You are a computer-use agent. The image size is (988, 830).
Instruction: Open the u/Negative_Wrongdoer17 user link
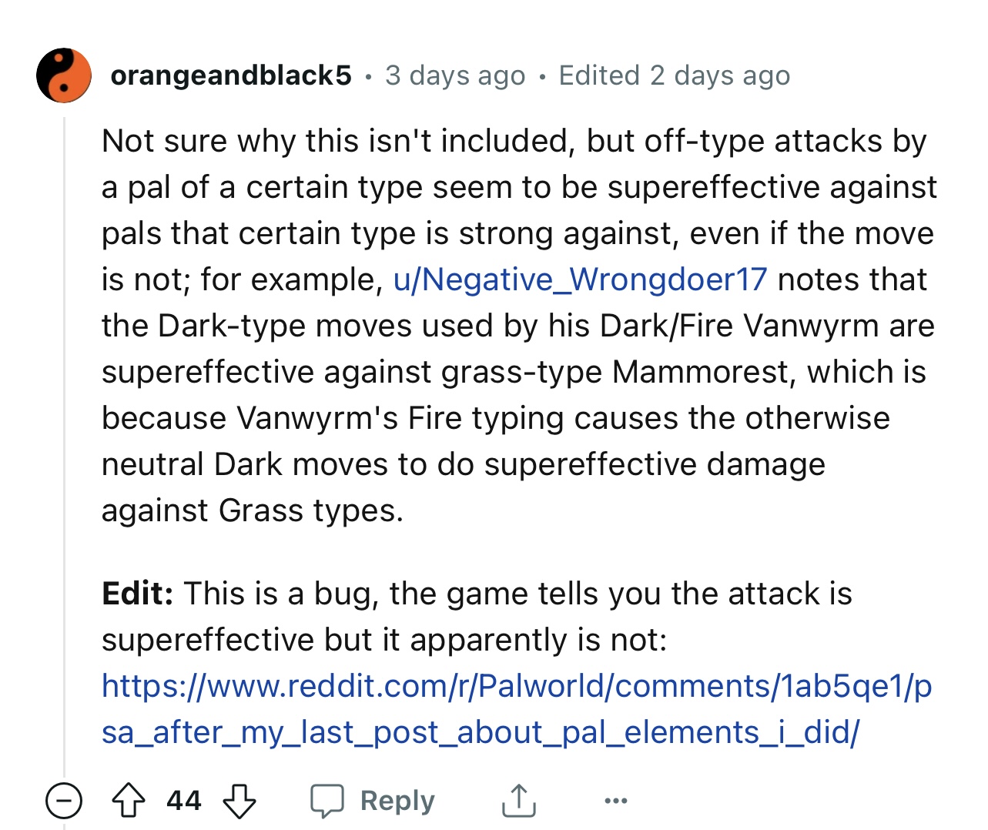pos(580,279)
